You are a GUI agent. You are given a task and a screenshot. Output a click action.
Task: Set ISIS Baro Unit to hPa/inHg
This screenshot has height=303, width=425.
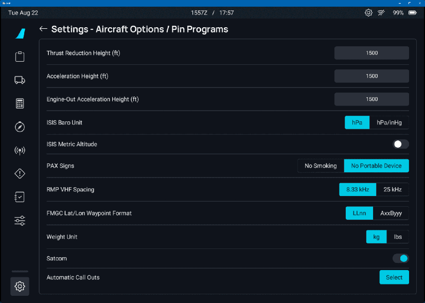point(389,122)
